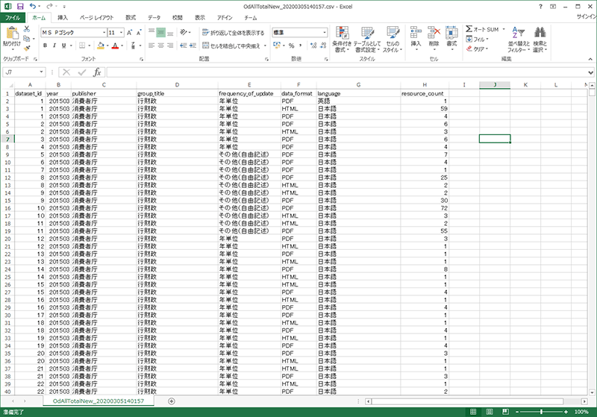Click 折り返して全体を表示する wrap text button
The image size is (597, 417).
coord(234,33)
